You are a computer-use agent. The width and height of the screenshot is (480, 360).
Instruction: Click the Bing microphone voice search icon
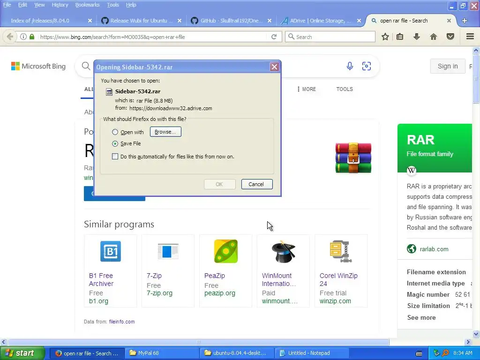[350, 66]
